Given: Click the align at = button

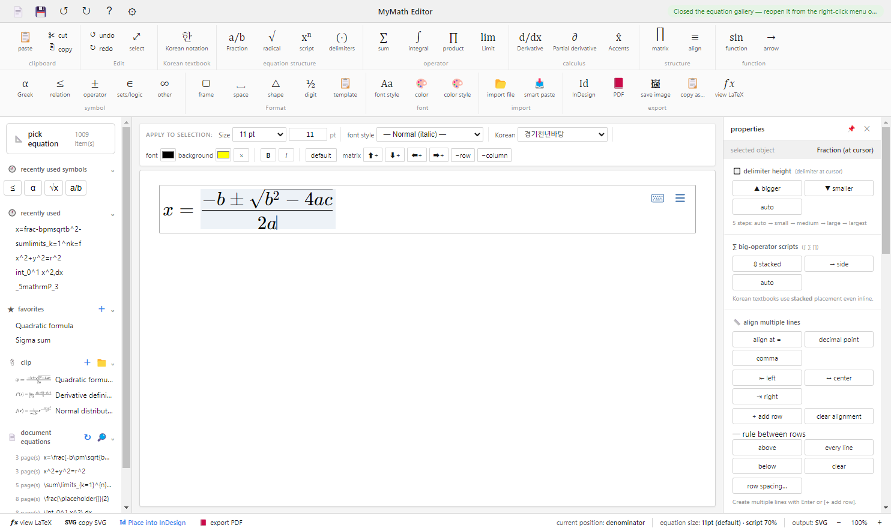Looking at the screenshot, I should 767,340.
